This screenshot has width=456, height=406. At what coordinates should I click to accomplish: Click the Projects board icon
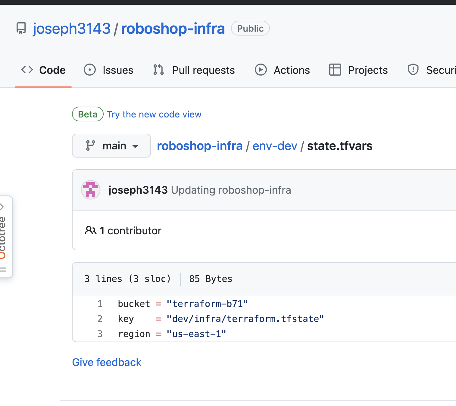[335, 70]
